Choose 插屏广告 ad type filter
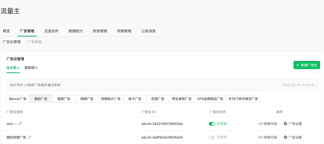Screen dimensions: 324x144 [64, 99]
